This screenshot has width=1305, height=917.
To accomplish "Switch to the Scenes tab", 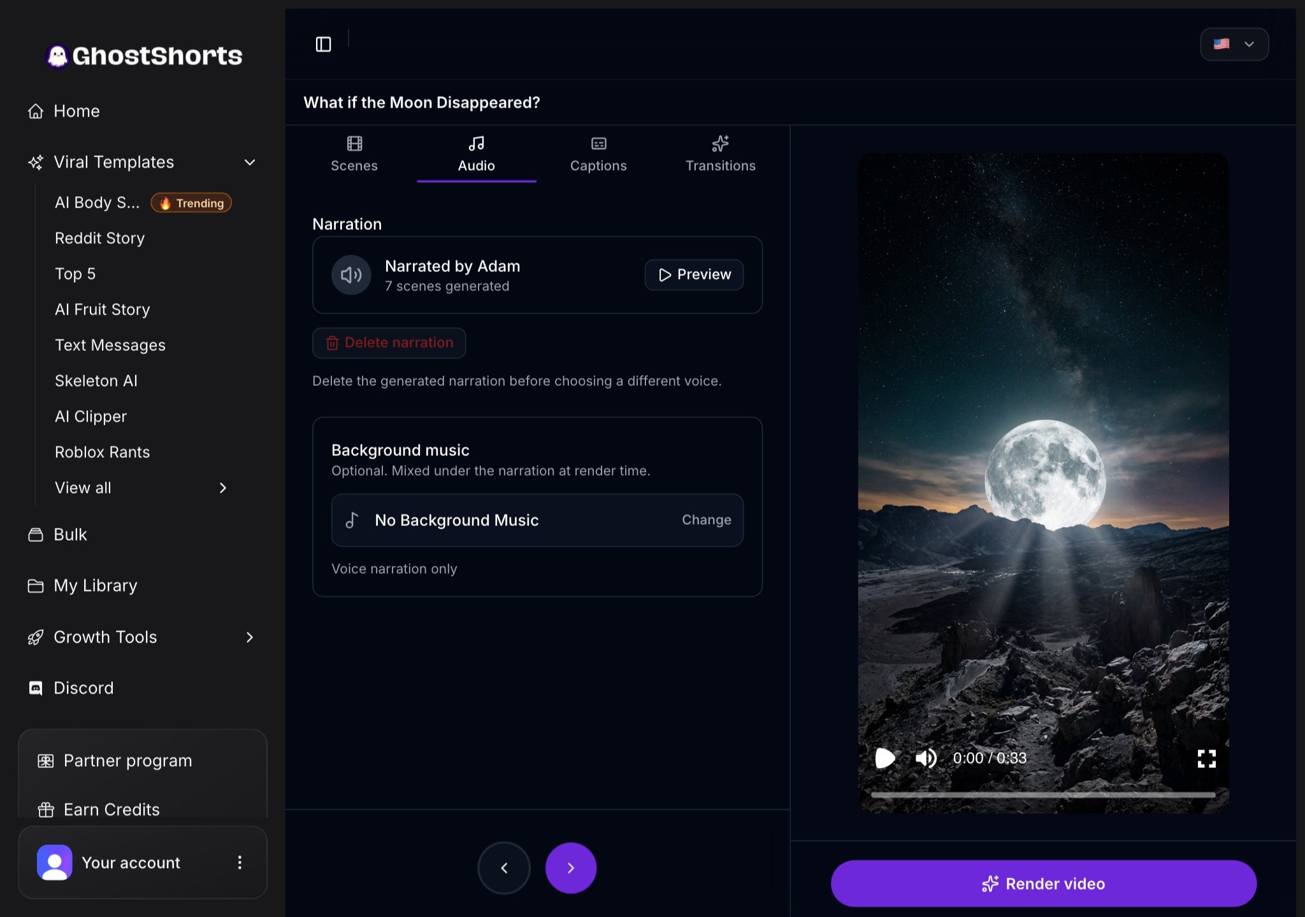I will (354, 153).
